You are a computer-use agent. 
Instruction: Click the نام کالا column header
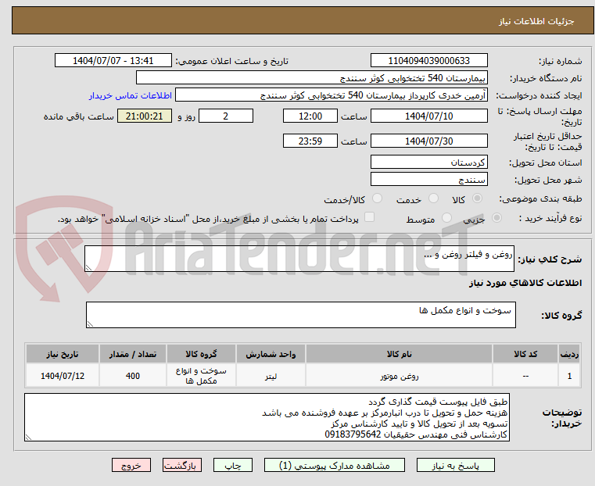(x=399, y=354)
